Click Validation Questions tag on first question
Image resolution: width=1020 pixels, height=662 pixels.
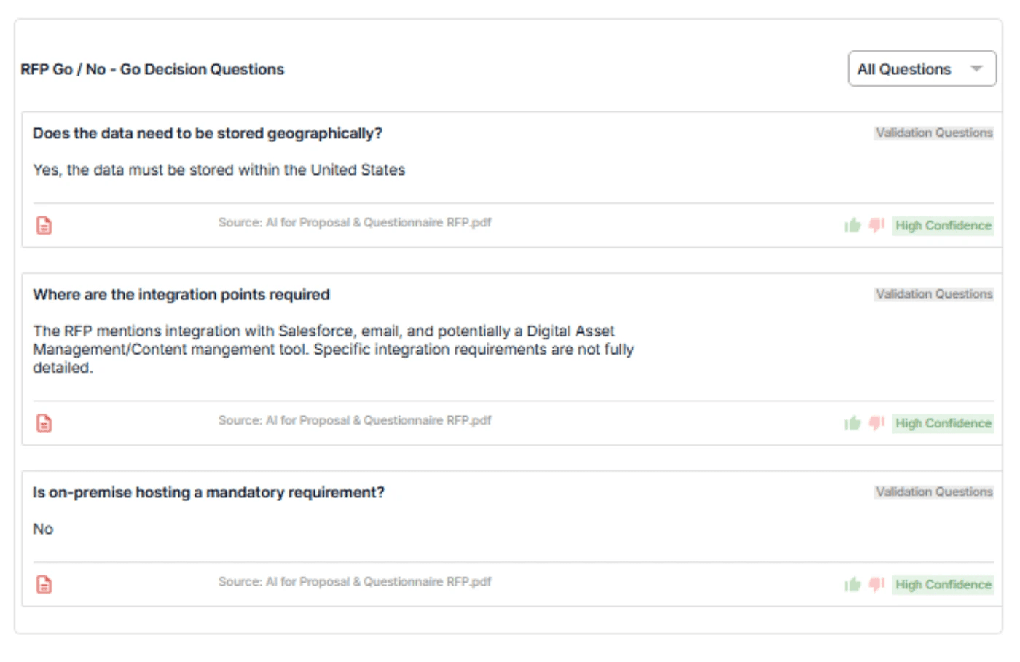[933, 132]
